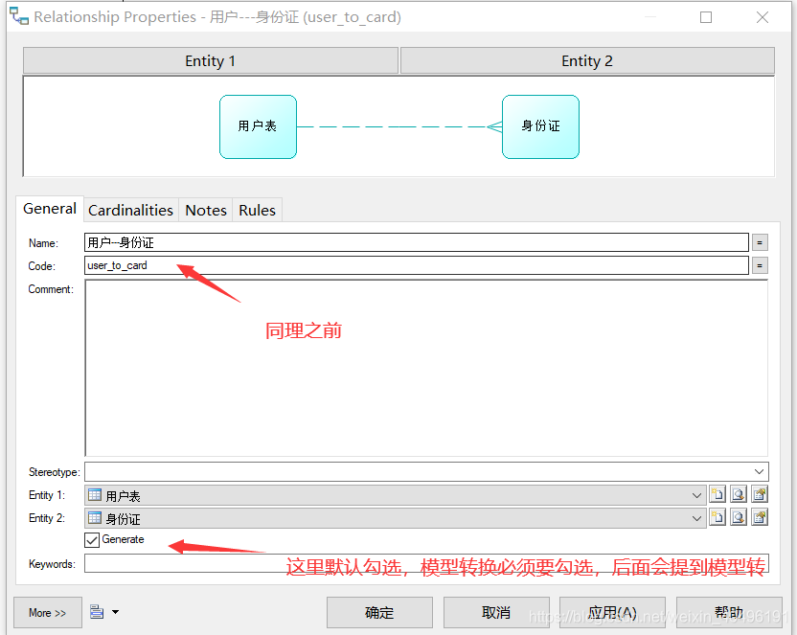Toggle the Generate checkbox

coord(92,539)
